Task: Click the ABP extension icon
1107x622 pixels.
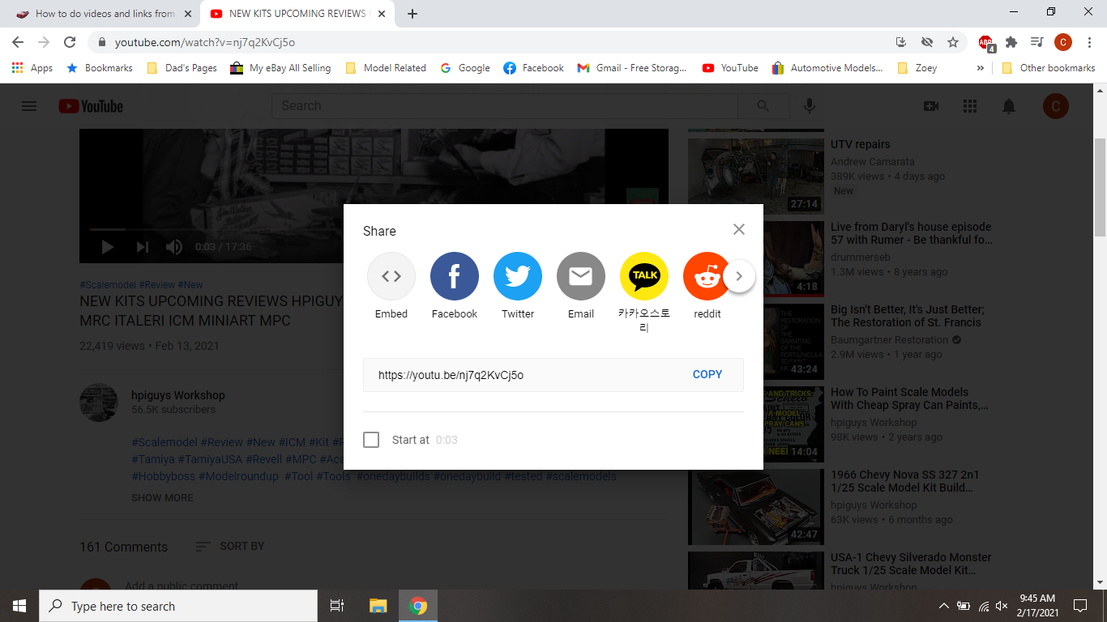Action: pyautogui.click(x=986, y=42)
